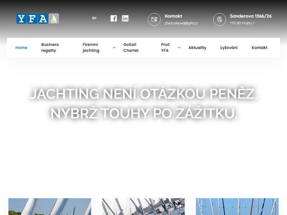Open the LinkedIn profile icon
Screen dimensions: 287x215
pos(125,18)
